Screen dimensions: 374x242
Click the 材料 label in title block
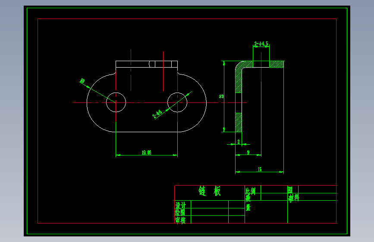click(x=294, y=198)
